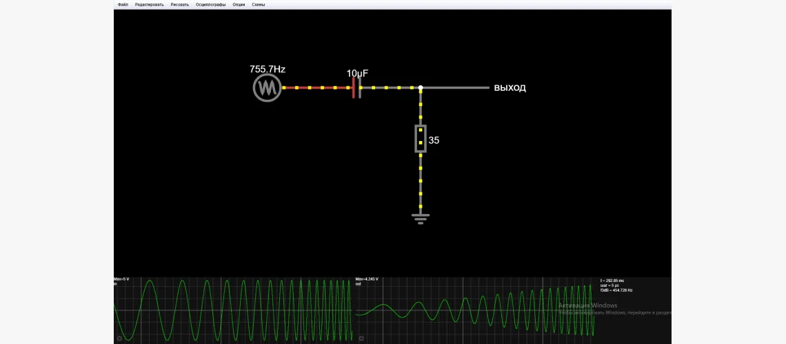786x344 pixels.
Task: Click the f3dB frequency readout text
Action: [x=616, y=290]
